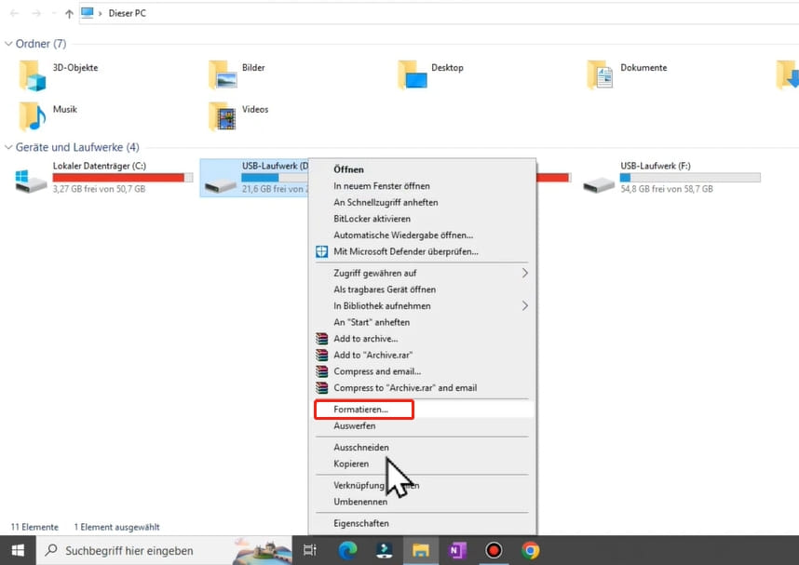This screenshot has width=799, height=565.
Task: Open the taskbar app left of File Explorer
Action: point(384,551)
